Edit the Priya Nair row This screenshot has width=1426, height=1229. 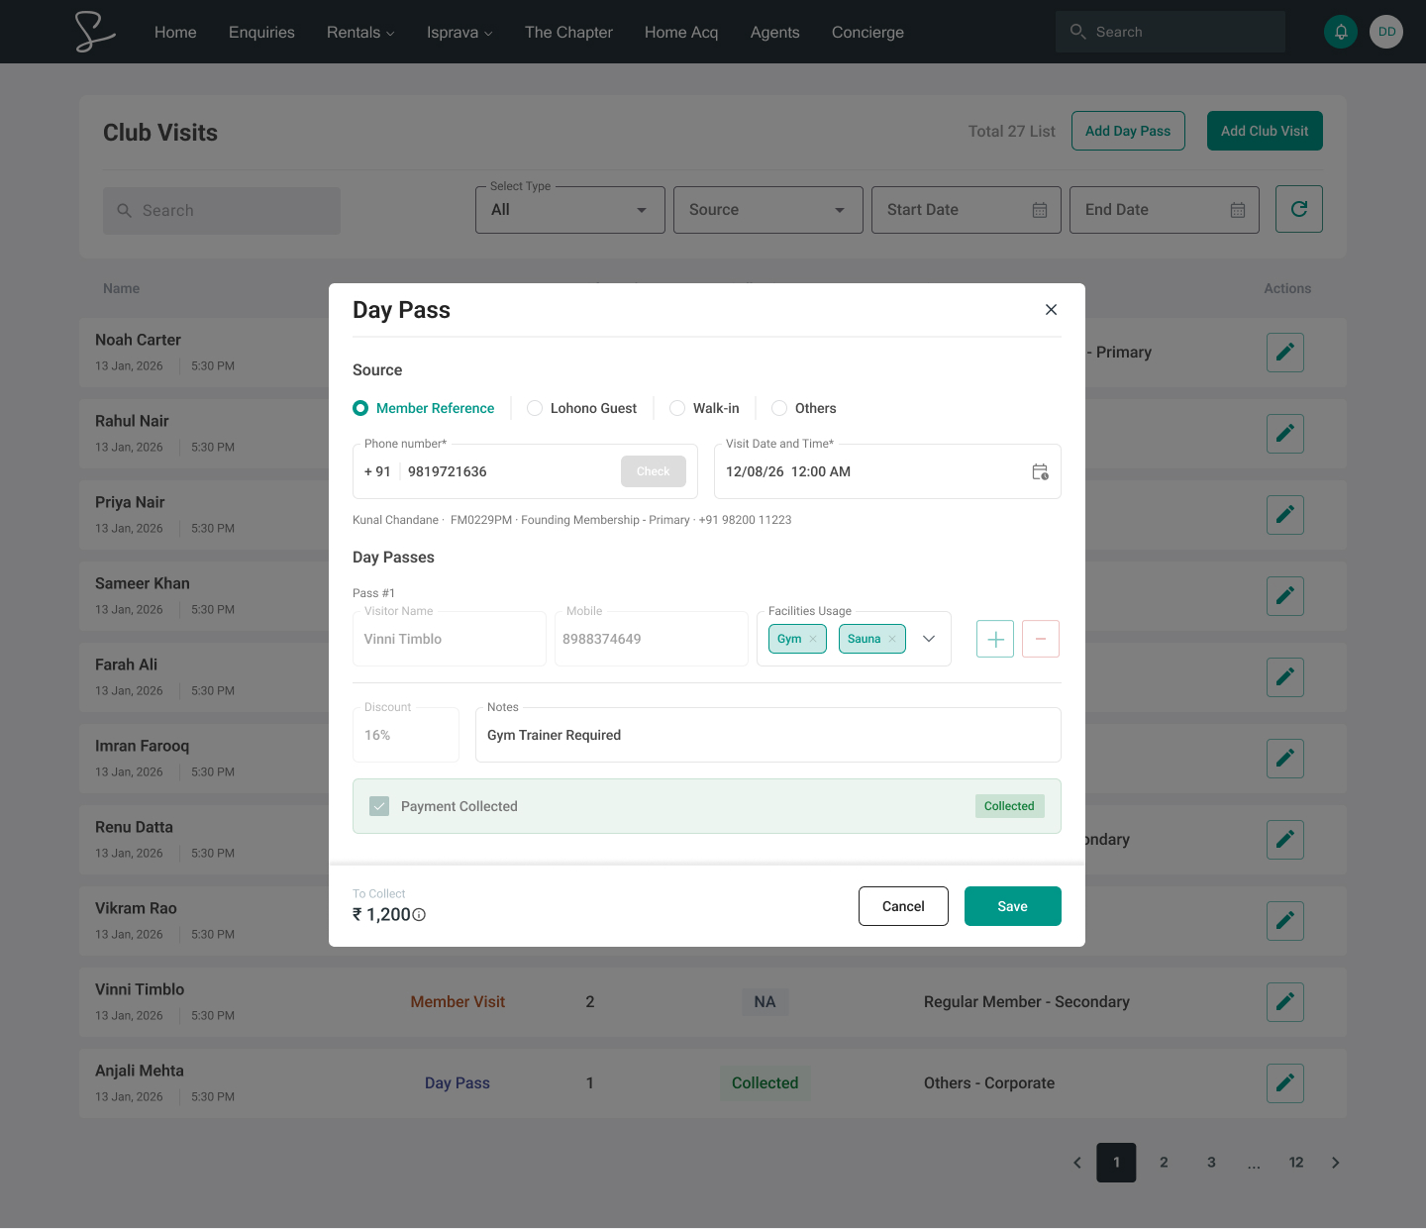point(1285,515)
